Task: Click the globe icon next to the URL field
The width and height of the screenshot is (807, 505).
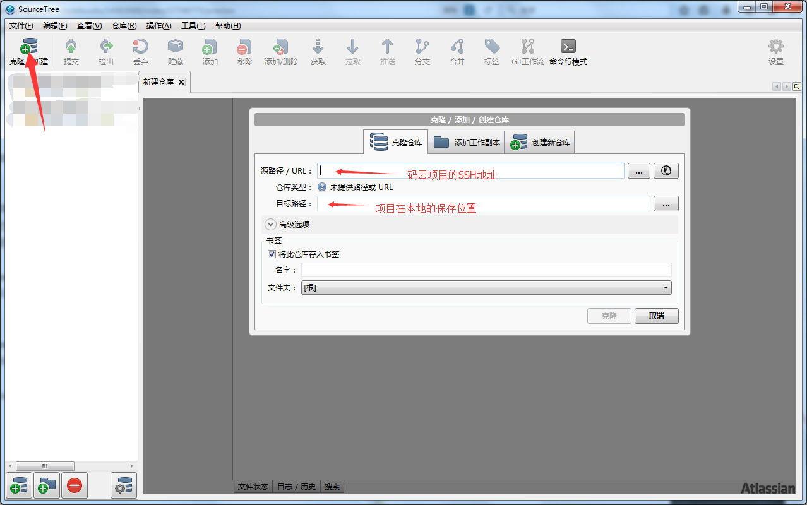Action: pyautogui.click(x=666, y=170)
